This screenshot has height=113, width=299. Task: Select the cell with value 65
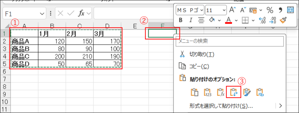79,64
